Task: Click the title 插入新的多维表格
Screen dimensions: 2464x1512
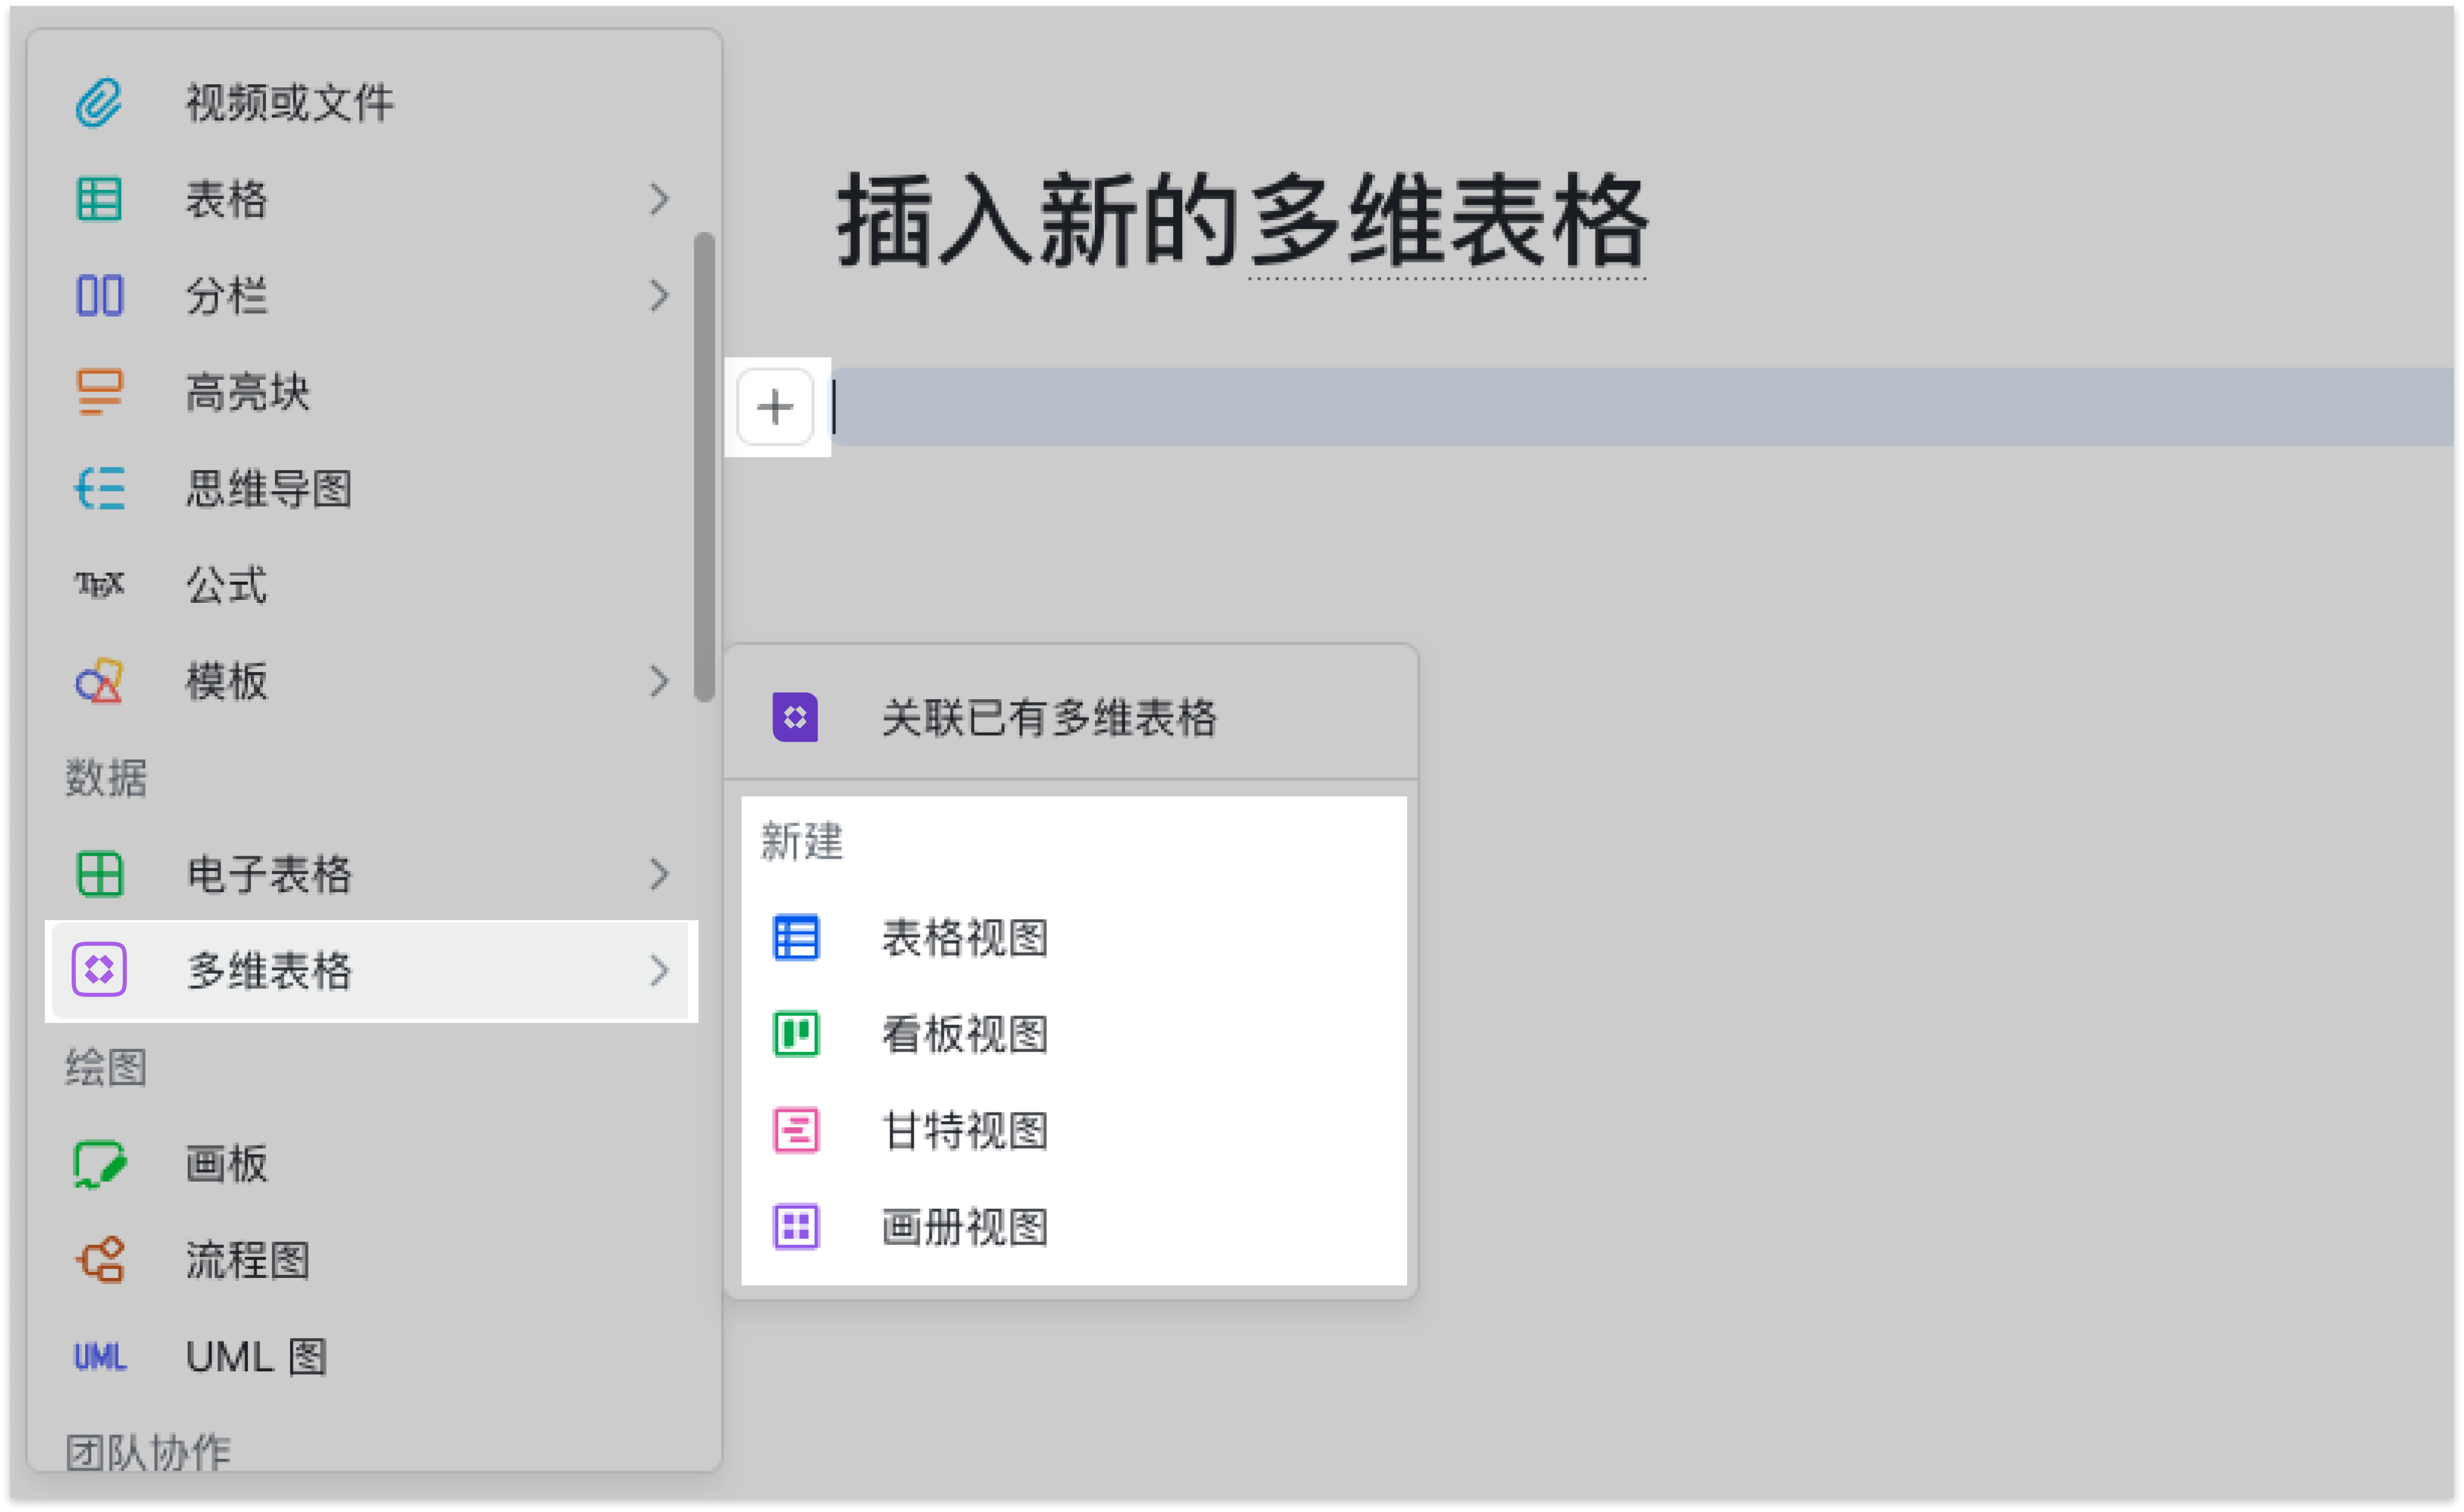Action: (x=1243, y=221)
